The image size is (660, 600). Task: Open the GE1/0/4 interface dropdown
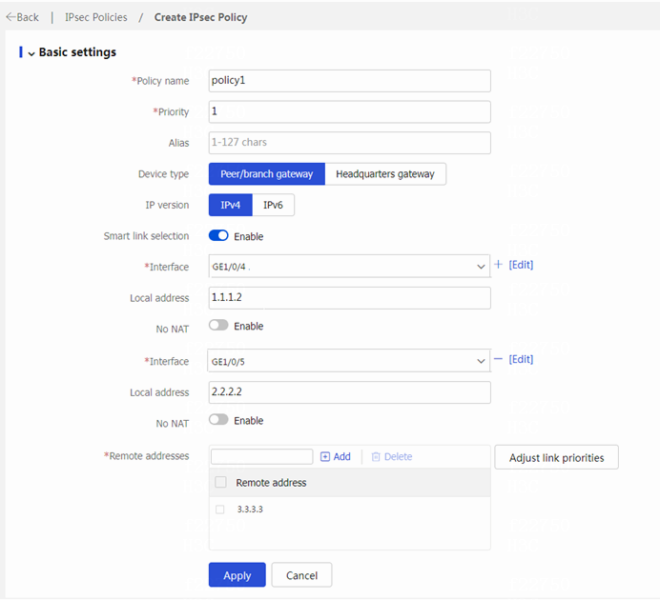coord(349,267)
